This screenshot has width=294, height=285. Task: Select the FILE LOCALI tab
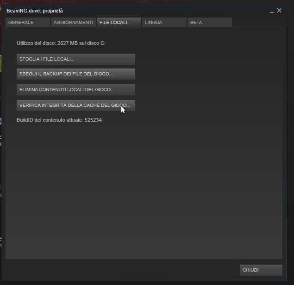pos(119,23)
